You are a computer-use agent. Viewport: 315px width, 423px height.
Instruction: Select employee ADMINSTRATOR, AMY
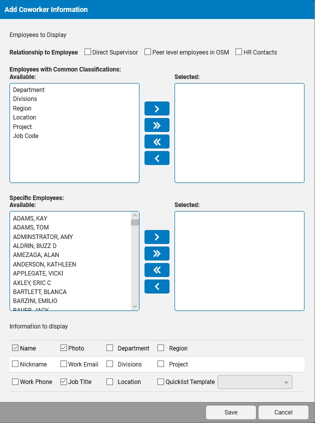coord(43,236)
